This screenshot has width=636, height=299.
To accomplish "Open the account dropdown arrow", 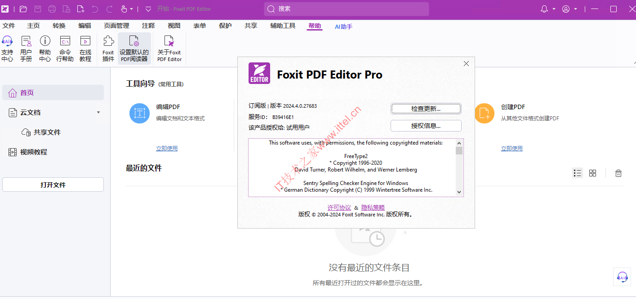I will [x=576, y=9].
